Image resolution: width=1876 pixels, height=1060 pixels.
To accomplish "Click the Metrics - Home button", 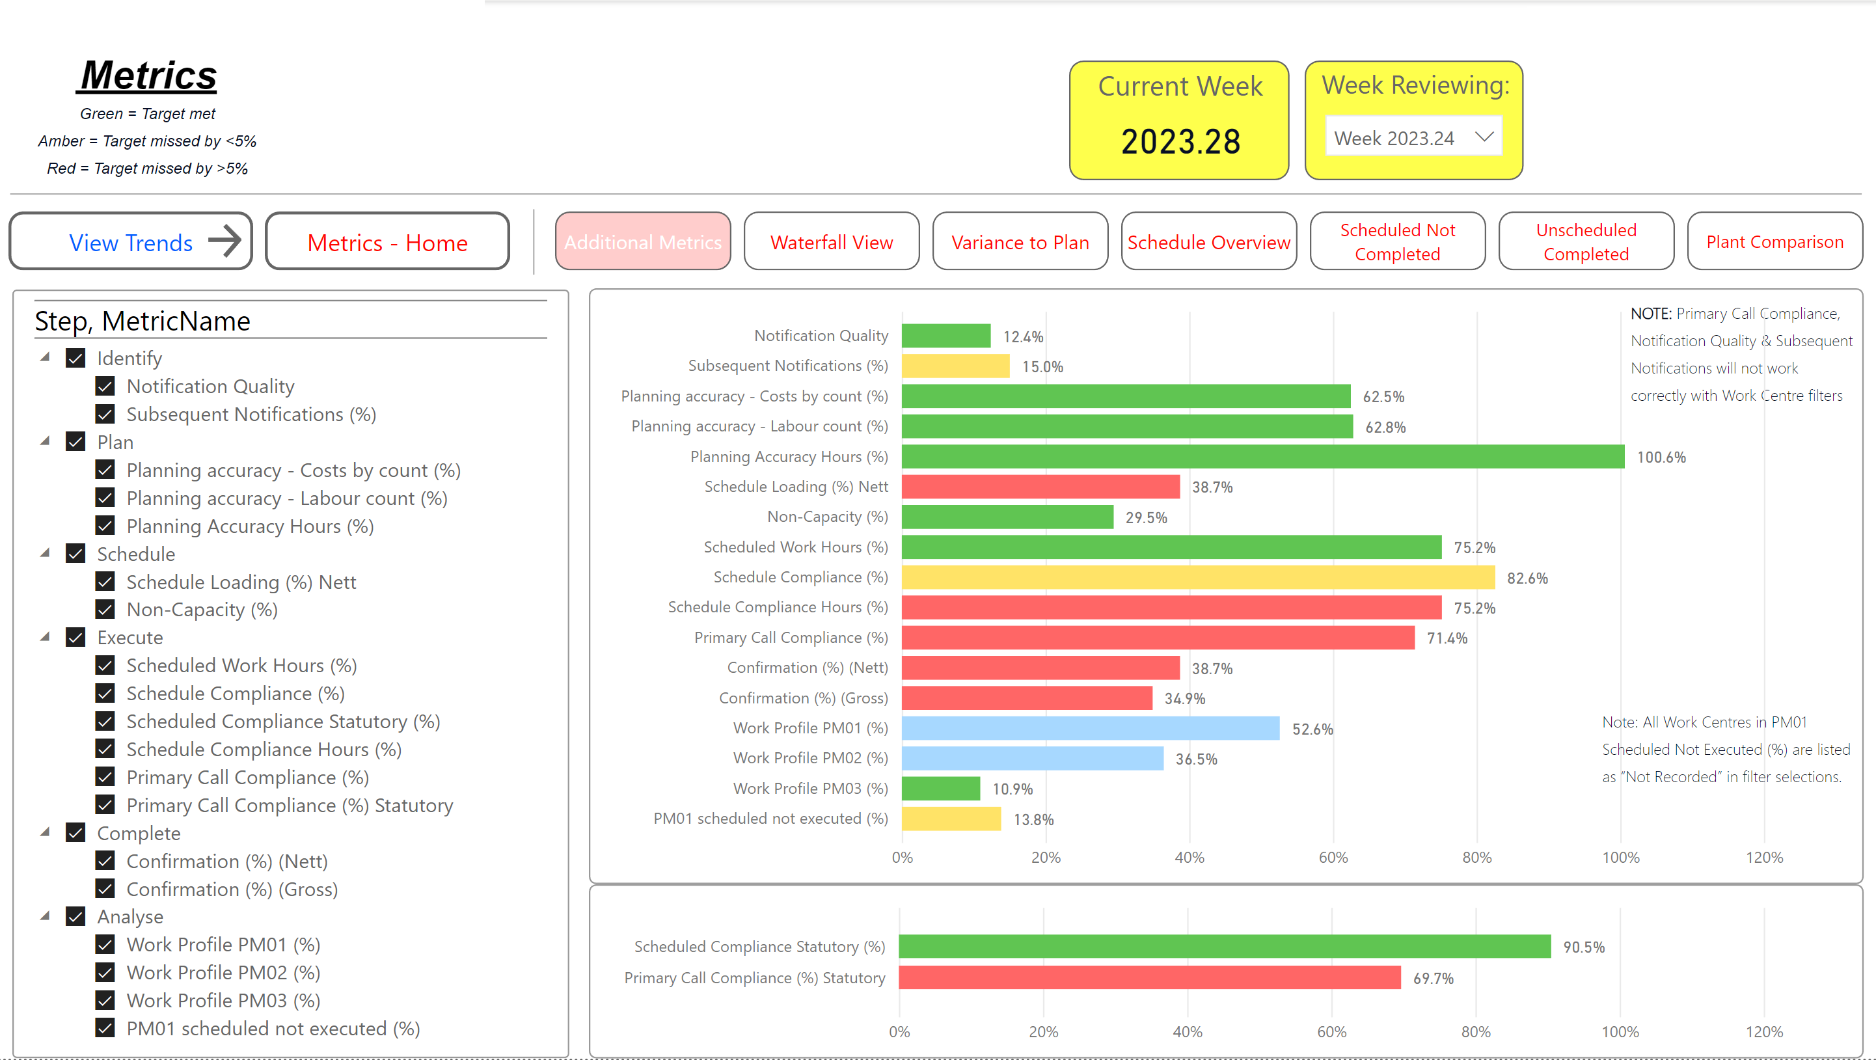I will (387, 241).
